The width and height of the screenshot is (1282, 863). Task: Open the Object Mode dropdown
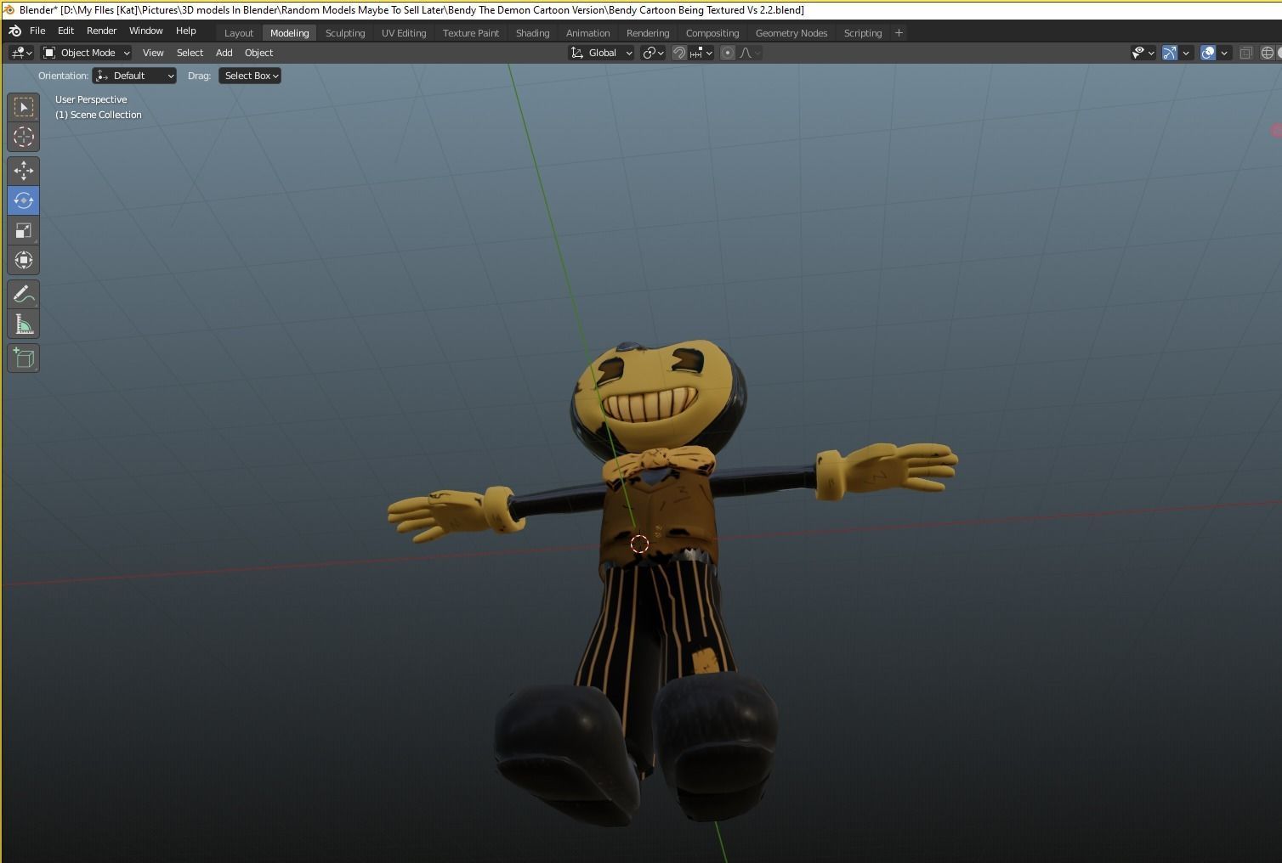(x=87, y=53)
